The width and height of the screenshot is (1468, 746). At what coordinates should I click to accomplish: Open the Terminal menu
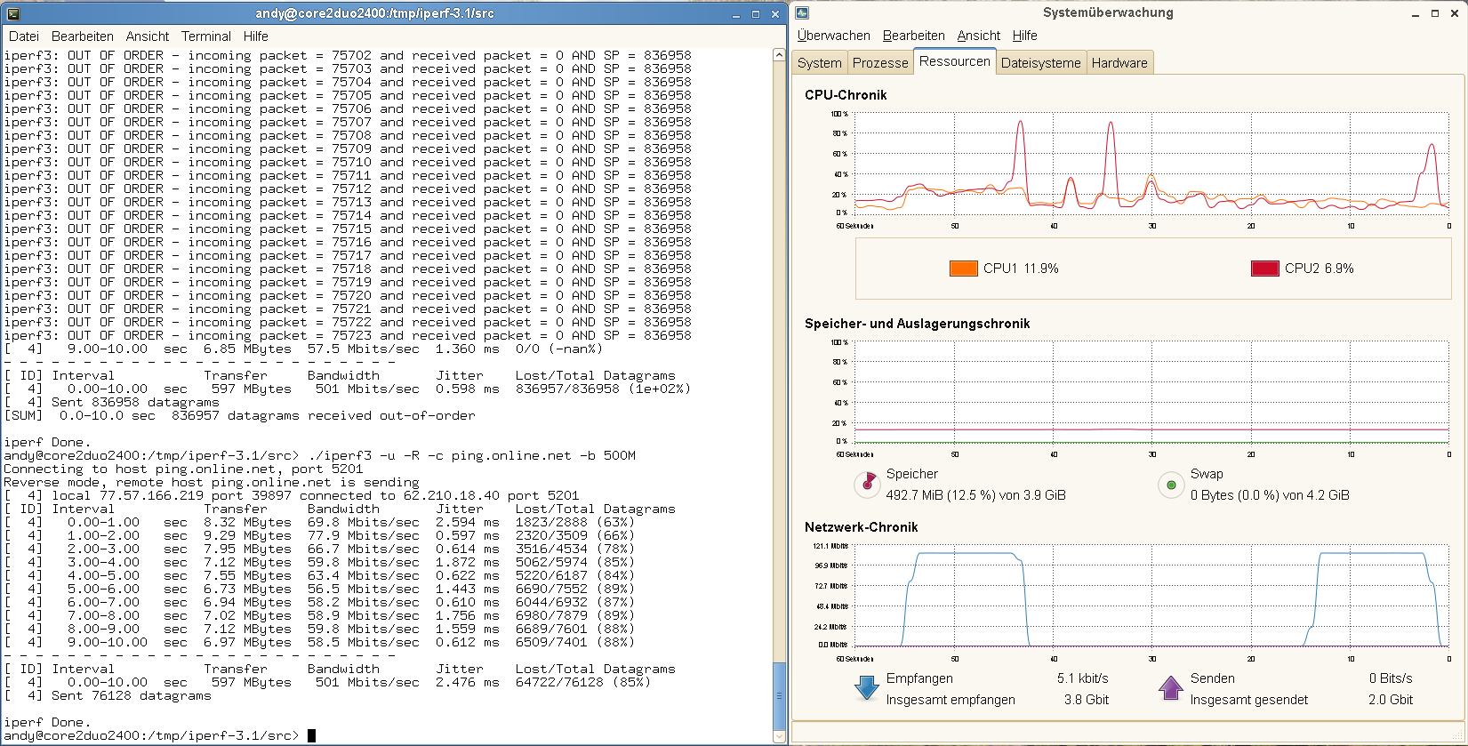pos(206,36)
